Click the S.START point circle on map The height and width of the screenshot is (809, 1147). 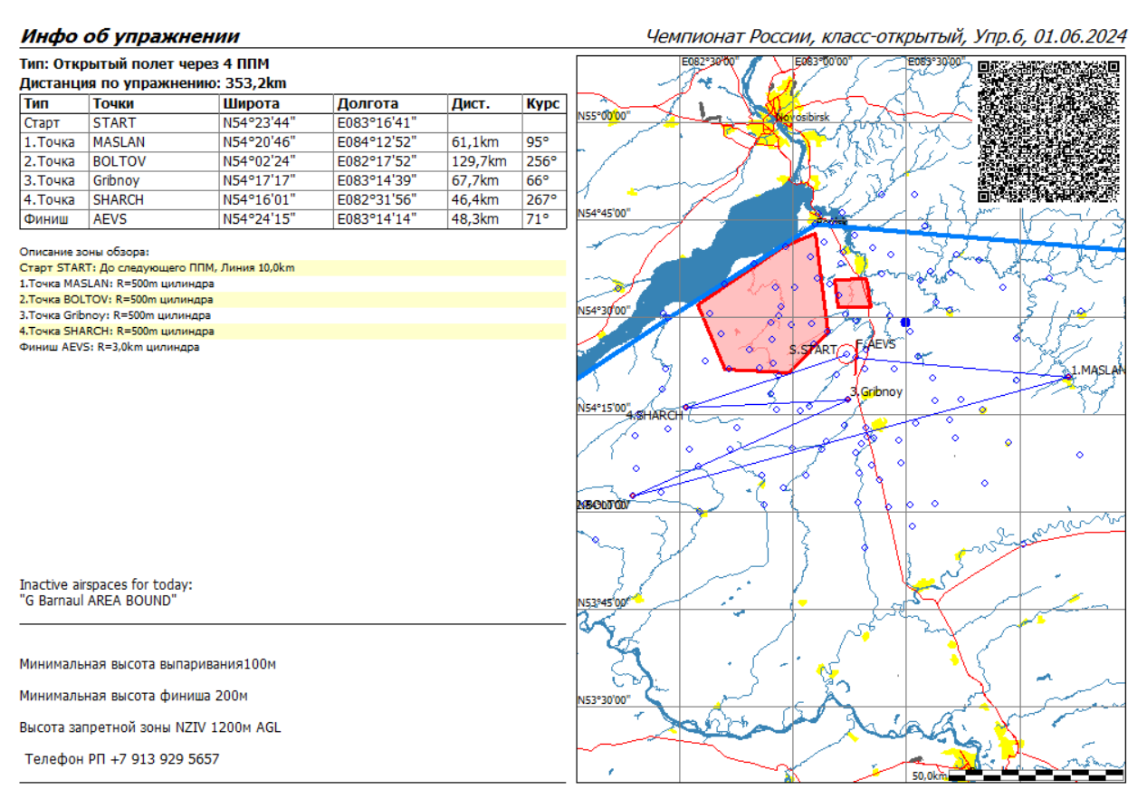tap(845, 355)
